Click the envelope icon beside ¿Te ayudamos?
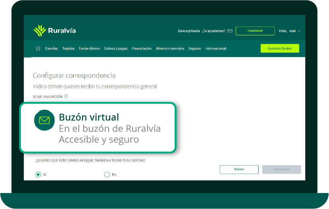329x209 pixels. pos(230,31)
